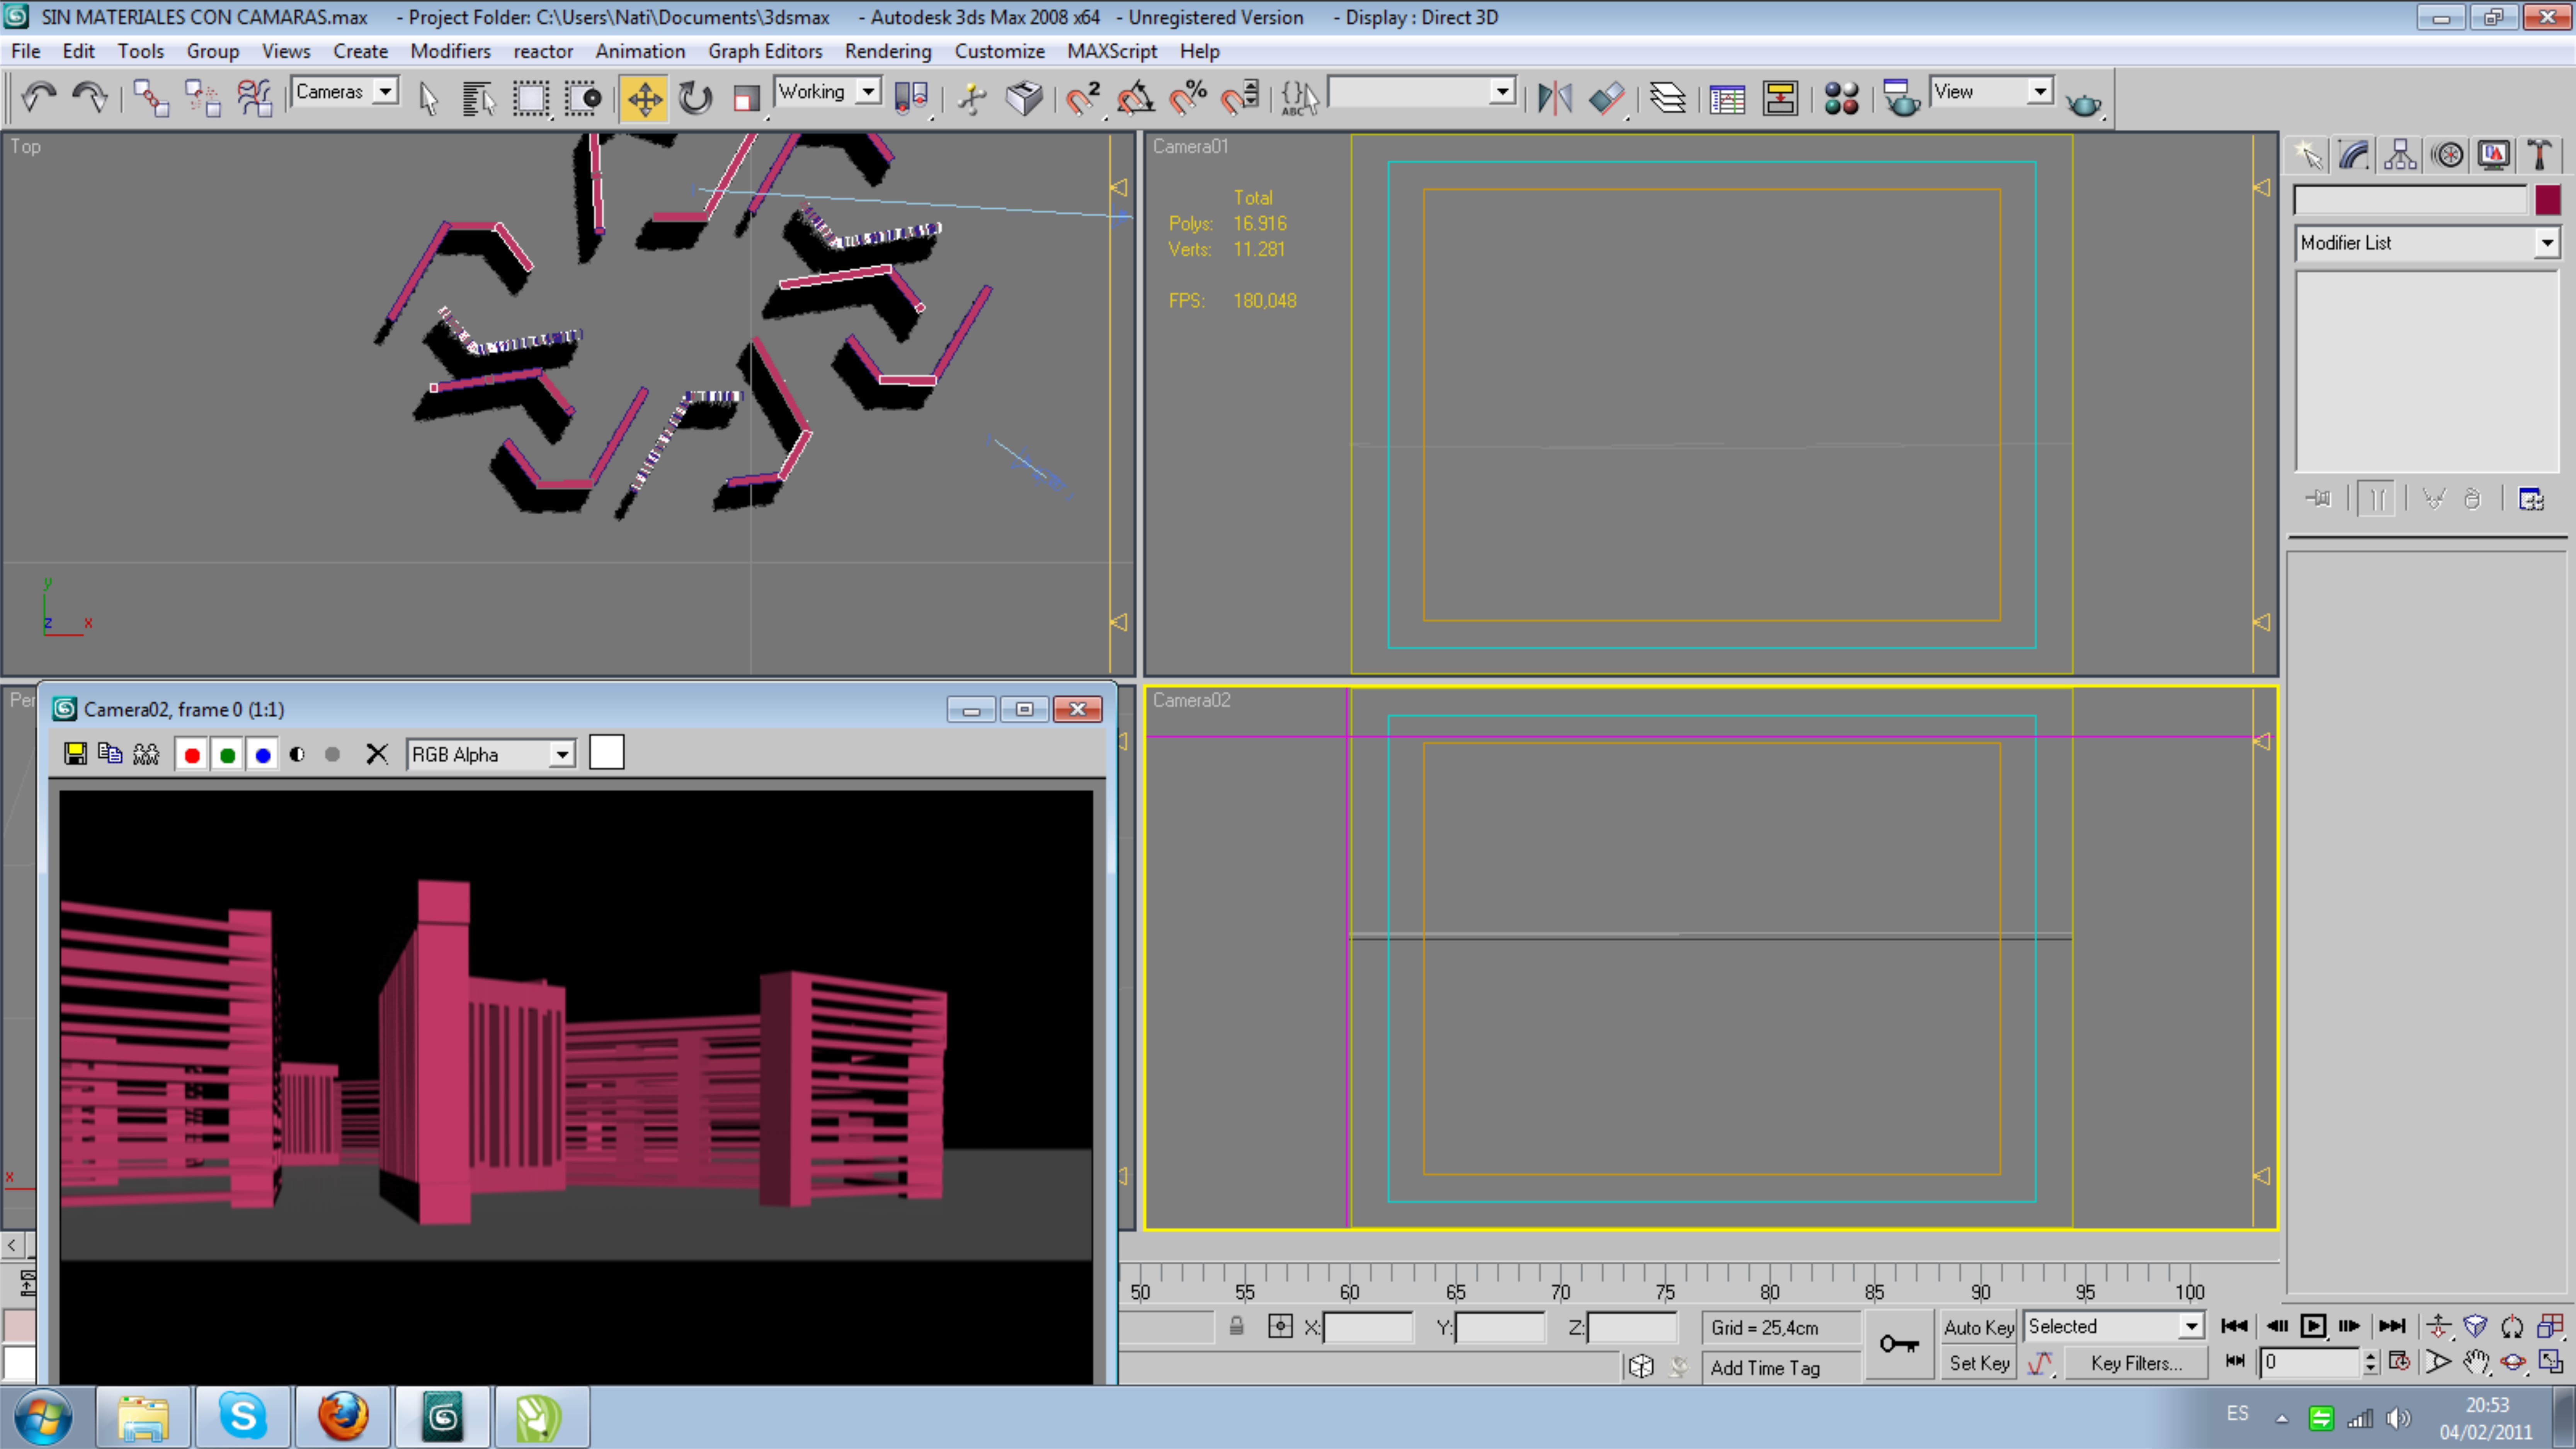The width and height of the screenshot is (2576, 1449).
Task: Open the Rendering menu
Action: tap(887, 51)
